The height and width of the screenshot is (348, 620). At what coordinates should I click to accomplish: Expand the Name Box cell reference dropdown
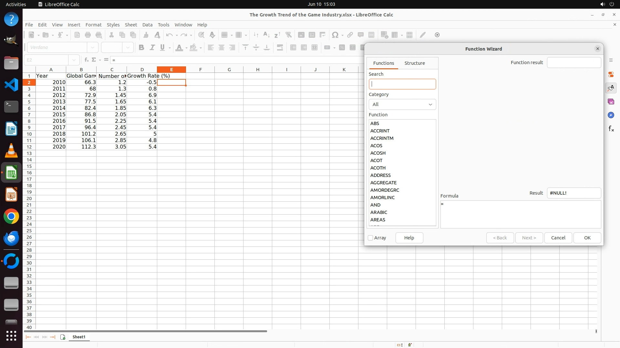(x=74, y=60)
